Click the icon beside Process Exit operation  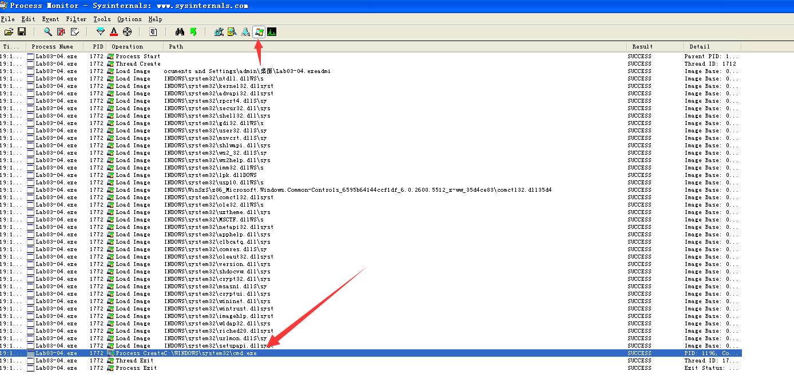110,368
